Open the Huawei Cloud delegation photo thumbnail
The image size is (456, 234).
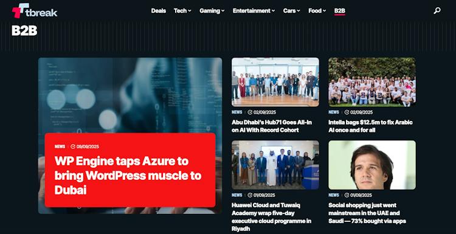(275, 165)
